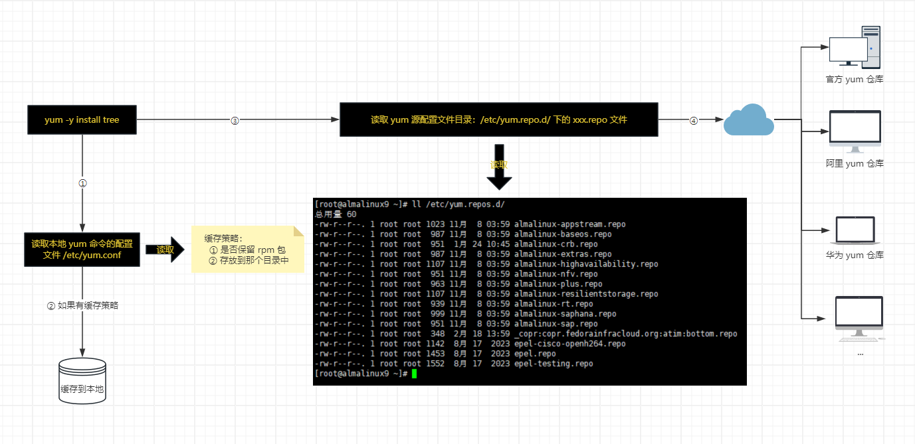915x444 pixels.
Task: Select the monitor icon above 阿里 yum 仓库
Action: click(x=855, y=131)
